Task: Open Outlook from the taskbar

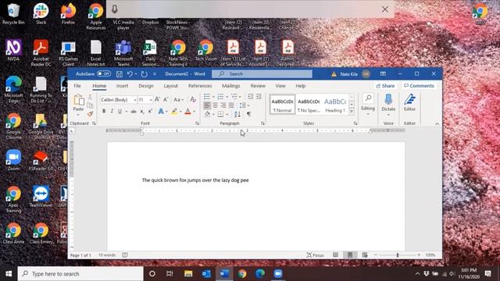Action: click(206, 274)
